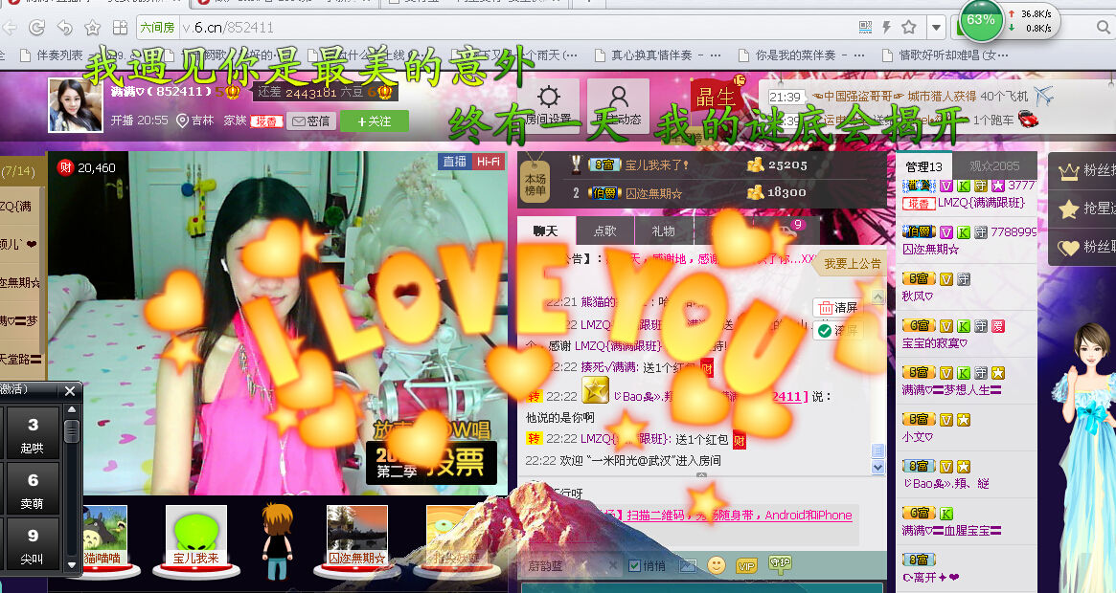Click the heart 粉丝 icon on right sidebar
This screenshot has width=1116, height=593.
1068,247
